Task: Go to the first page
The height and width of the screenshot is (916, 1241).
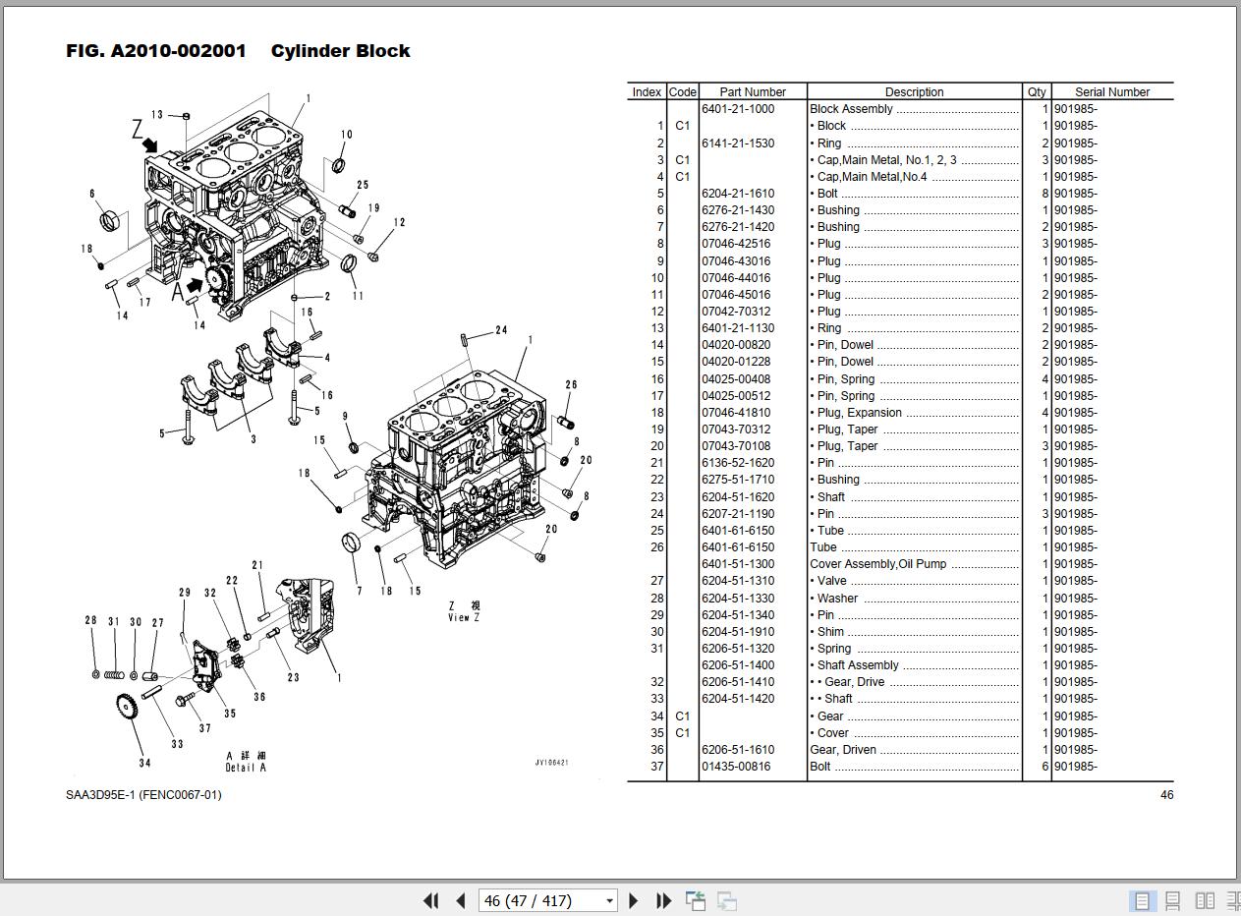Action: tap(430, 900)
